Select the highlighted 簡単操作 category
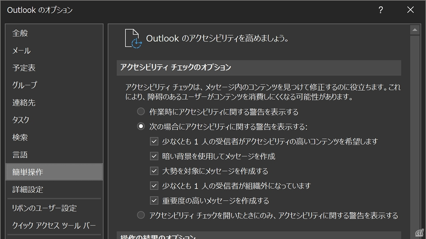This screenshot has height=239, width=426. pos(54,172)
